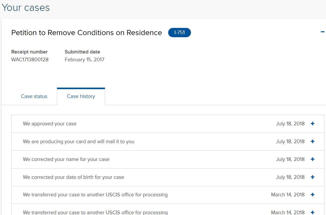Image resolution: width=326 pixels, height=215 pixels.
Task: Expand plus icon for date of birth correction
Action: pyautogui.click(x=313, y=177)
